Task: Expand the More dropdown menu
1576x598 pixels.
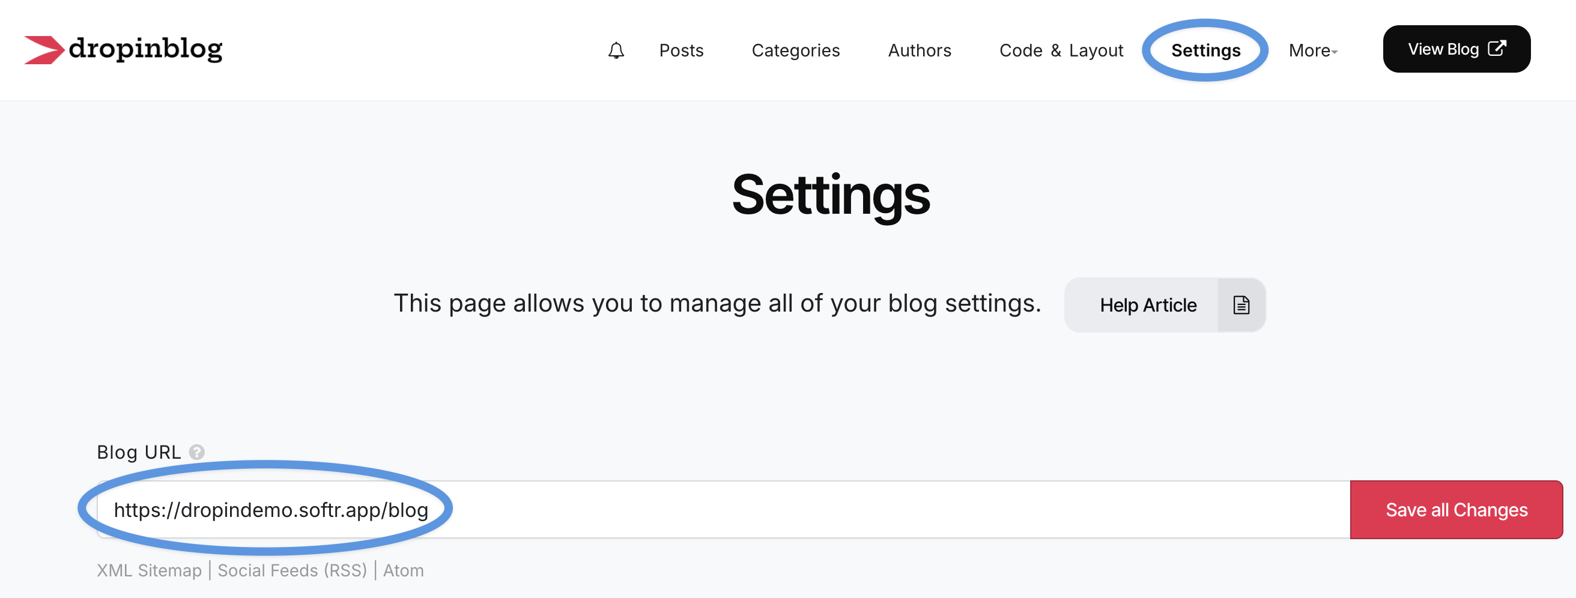Action: tap(1312, 50)
